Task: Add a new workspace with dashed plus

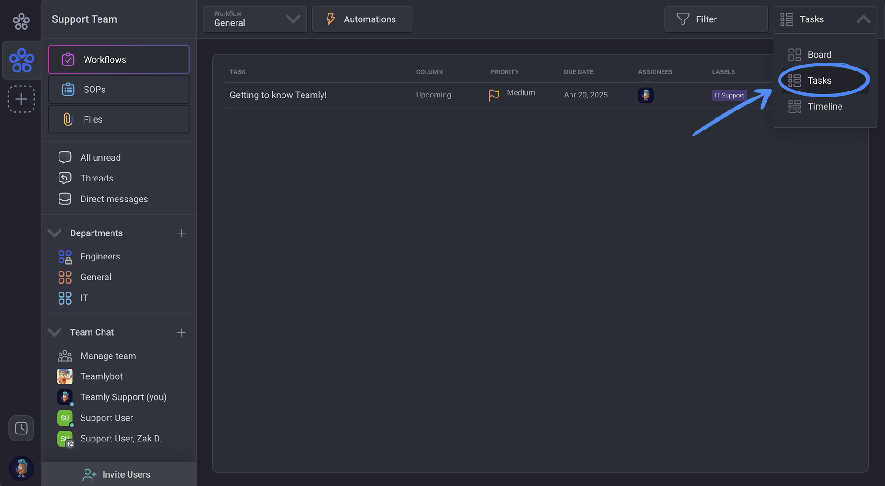Action: click(x=21, y=99)
